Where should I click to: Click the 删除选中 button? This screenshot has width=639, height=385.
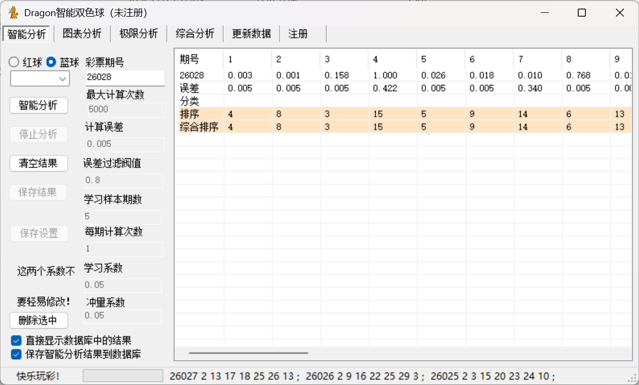[39, 321]
